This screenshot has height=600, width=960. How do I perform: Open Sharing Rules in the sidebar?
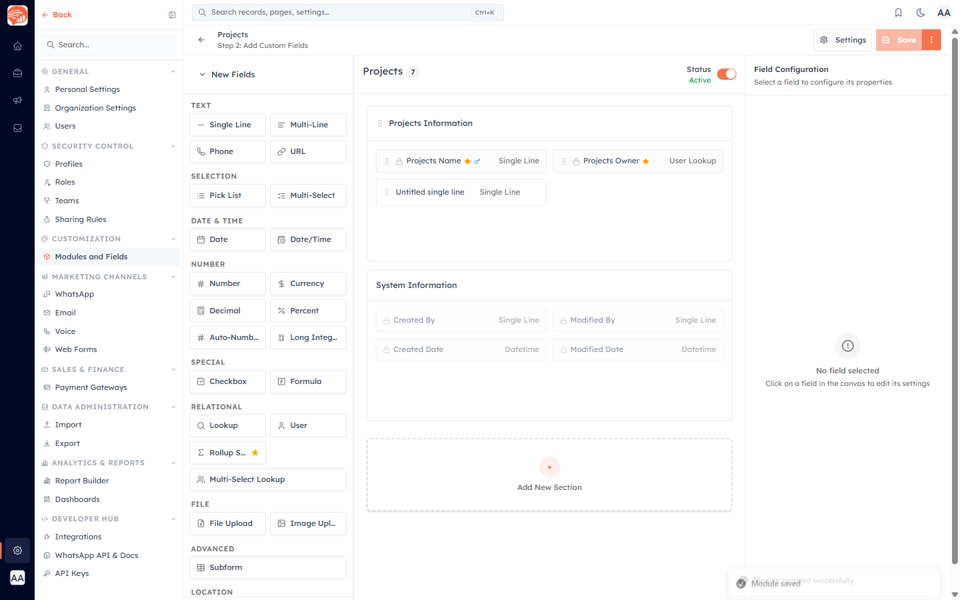109,219
